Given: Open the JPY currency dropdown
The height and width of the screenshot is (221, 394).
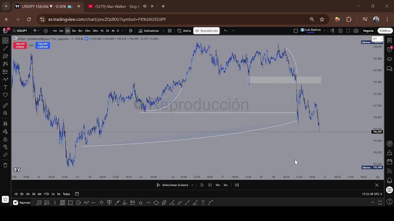Looking at the screenshot, I should pyautogui.click(x=377, y=39).
